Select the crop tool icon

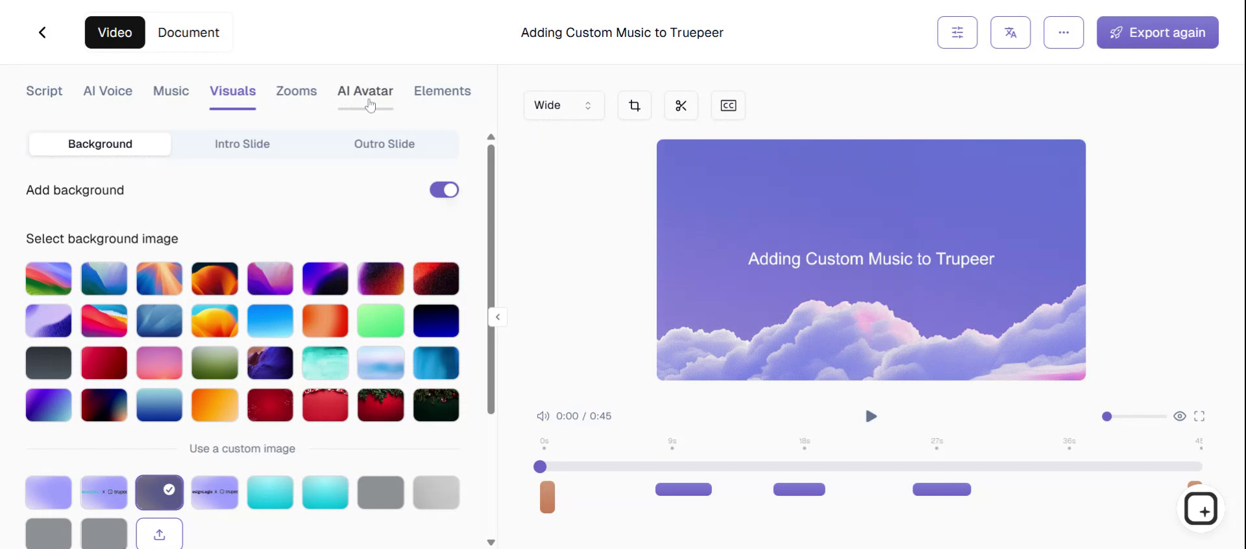(635, 105)
